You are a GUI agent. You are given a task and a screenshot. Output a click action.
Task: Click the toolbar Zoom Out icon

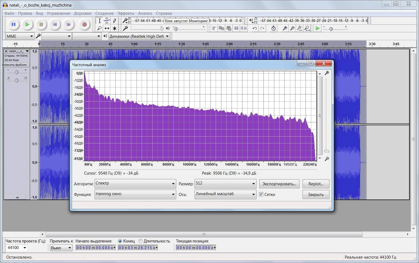[x=292, y=28]
